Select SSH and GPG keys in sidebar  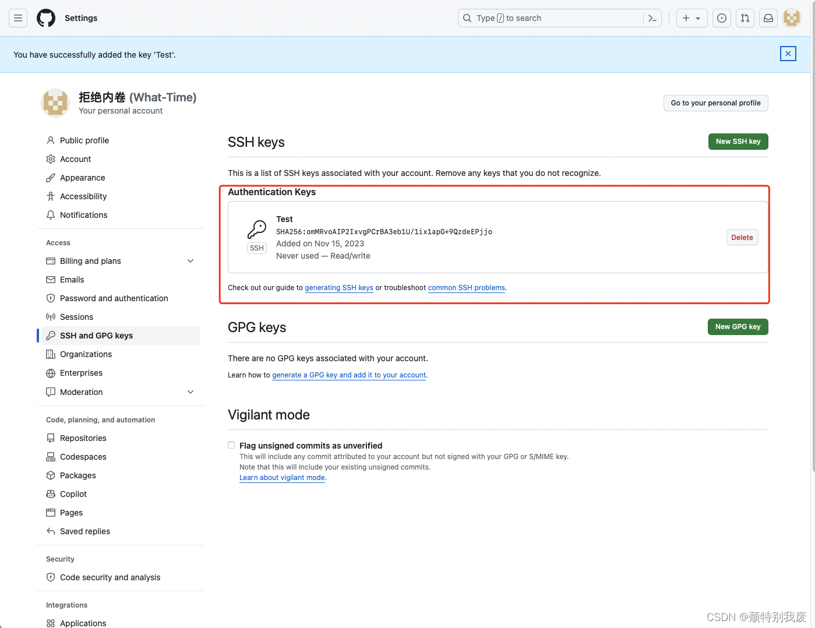point(96,335)
